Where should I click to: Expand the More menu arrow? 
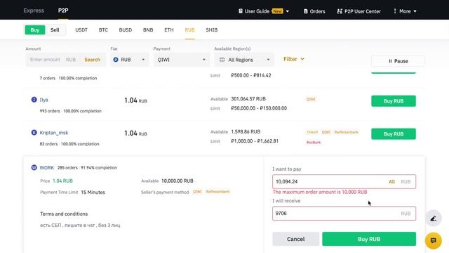[x=415, y=11]
